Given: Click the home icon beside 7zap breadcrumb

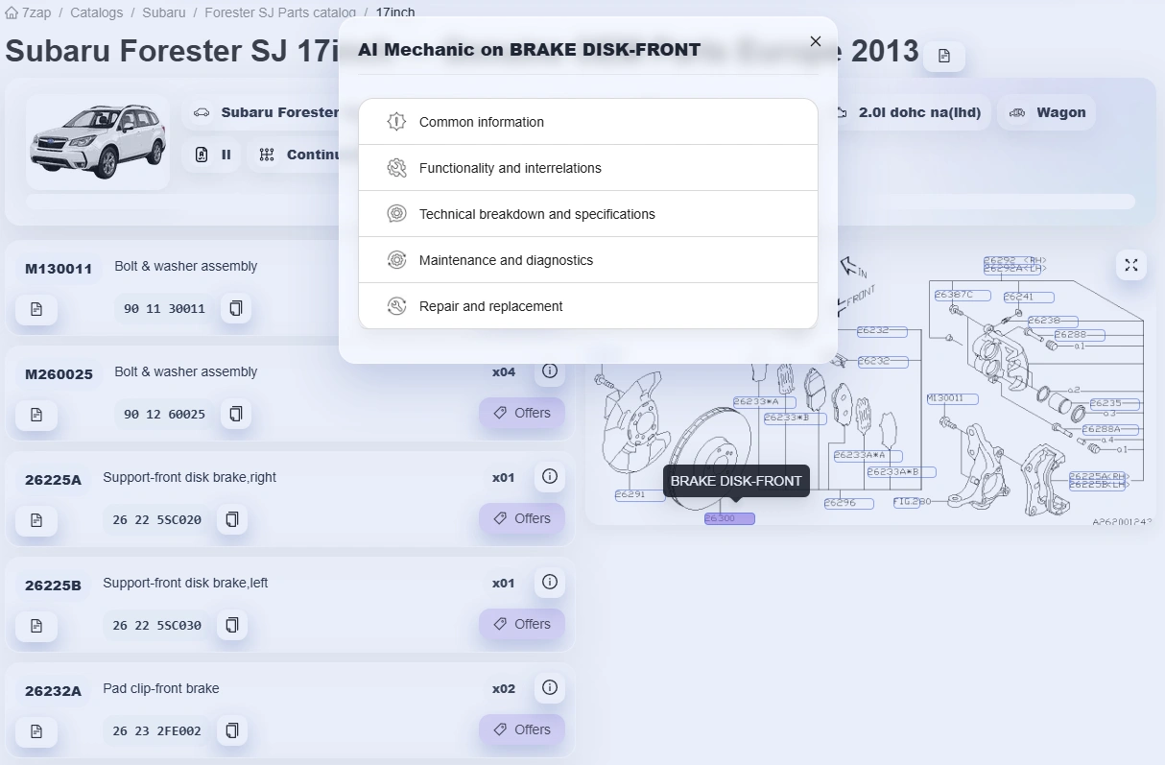Looking at the screenshot, I should [12, 12].
